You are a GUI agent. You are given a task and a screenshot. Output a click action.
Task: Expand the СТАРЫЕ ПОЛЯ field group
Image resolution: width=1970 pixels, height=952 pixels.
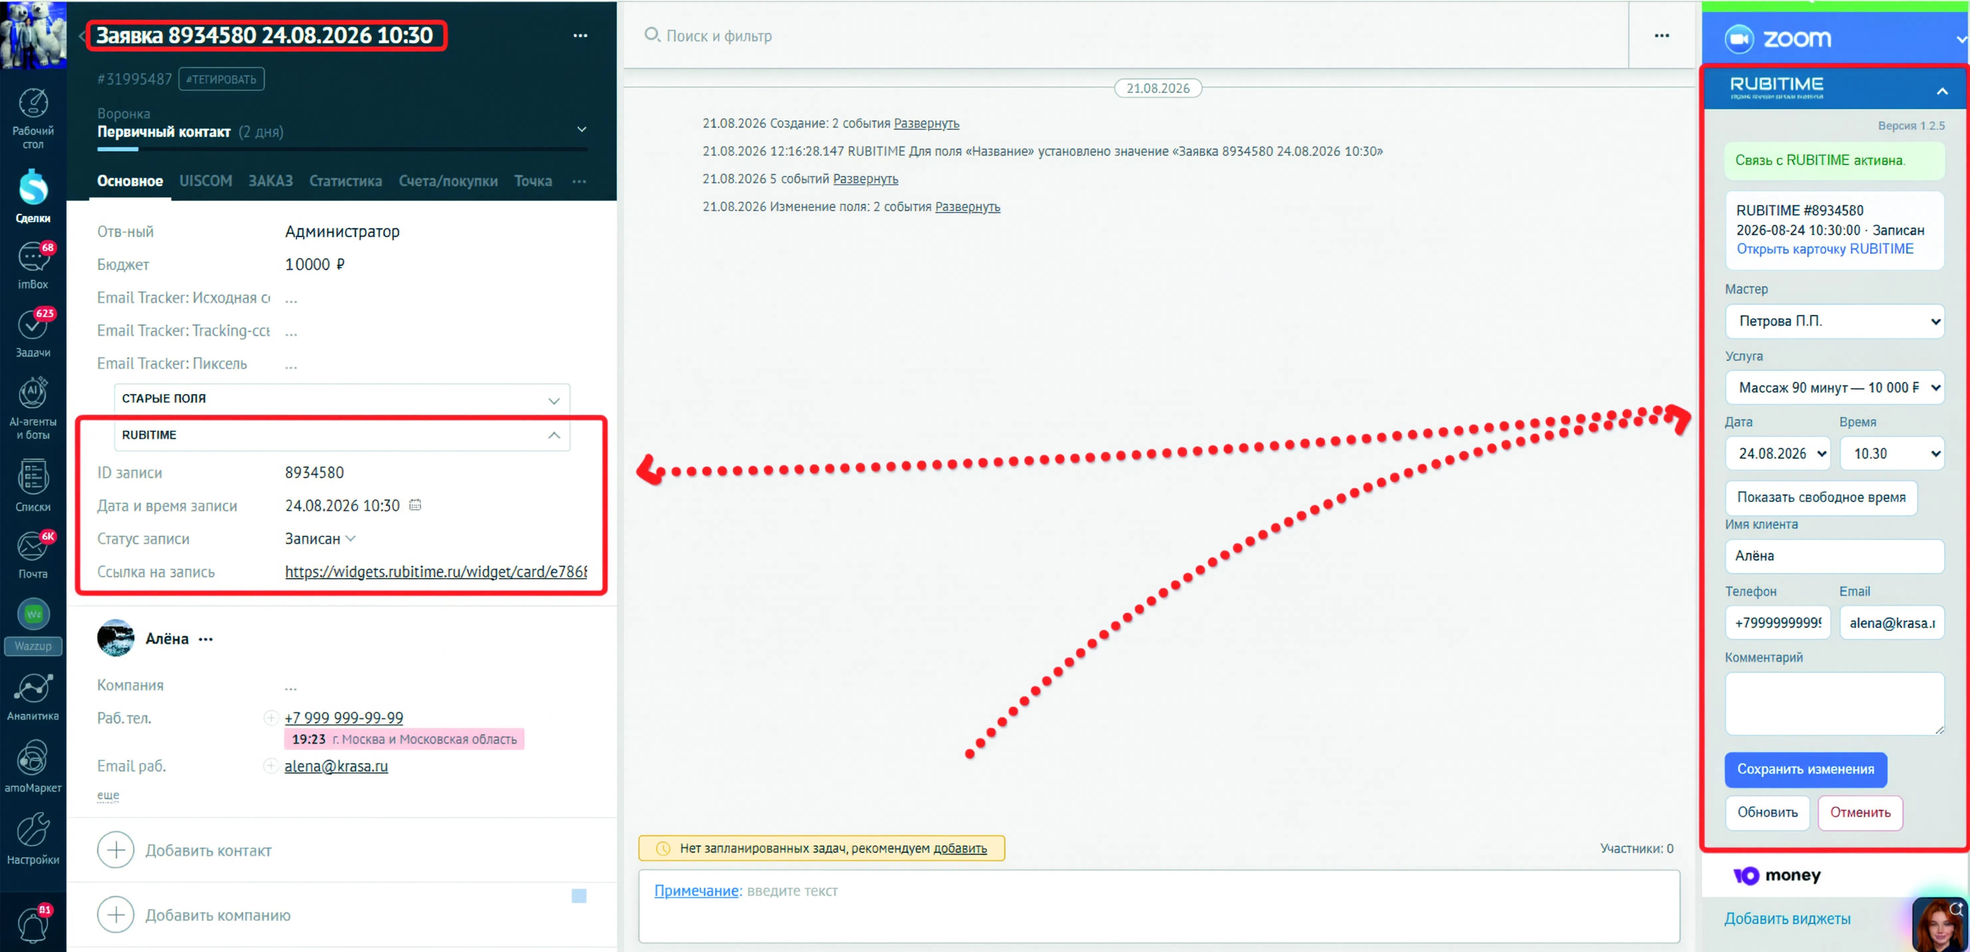coord(341,398)
